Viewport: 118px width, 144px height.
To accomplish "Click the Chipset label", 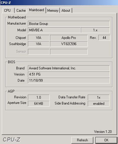I will coord(21,38).
